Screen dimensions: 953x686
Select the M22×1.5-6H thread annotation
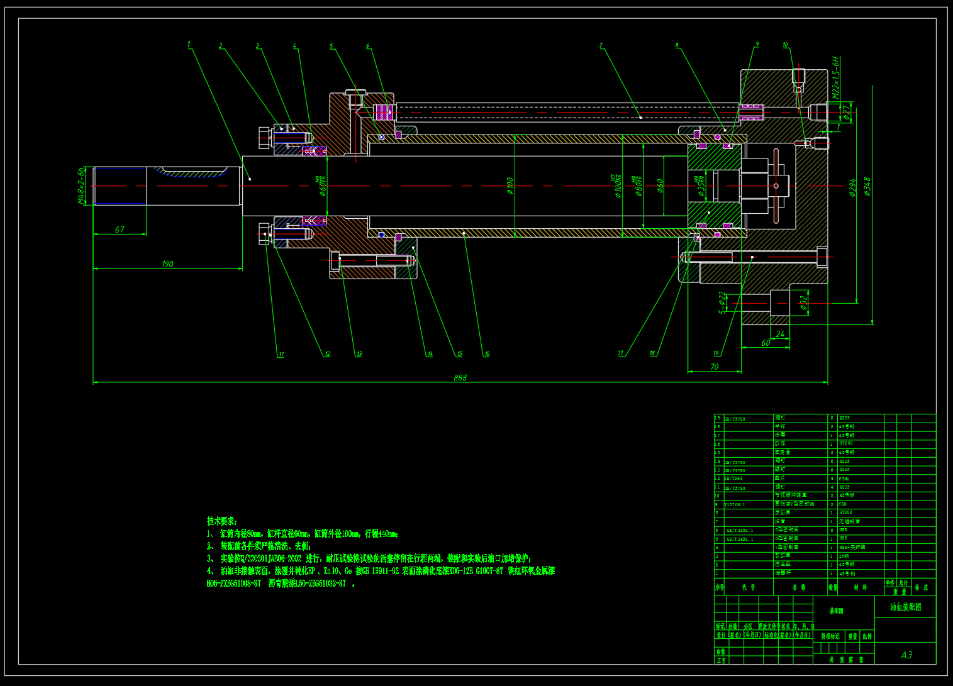[836, 77]
